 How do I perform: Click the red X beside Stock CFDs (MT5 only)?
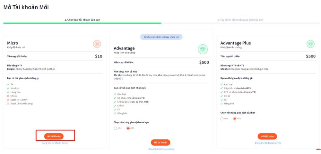coord(8,104)
